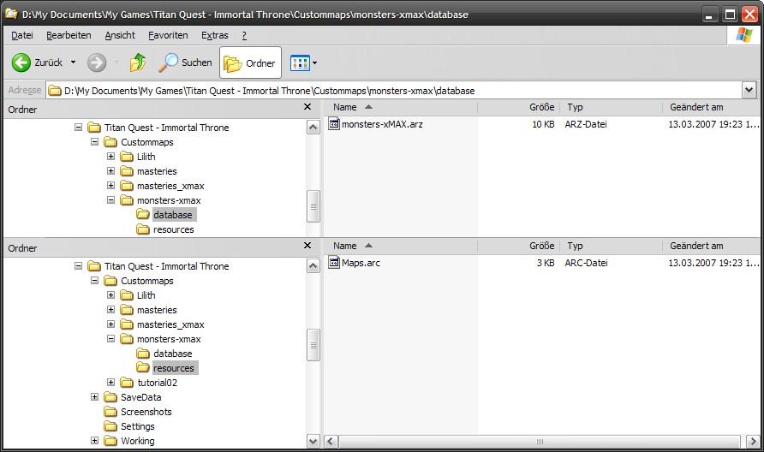The height and width of the screenshot is (452, 764).
Task: Click the green forward arrow button
Action: point(97,62)
